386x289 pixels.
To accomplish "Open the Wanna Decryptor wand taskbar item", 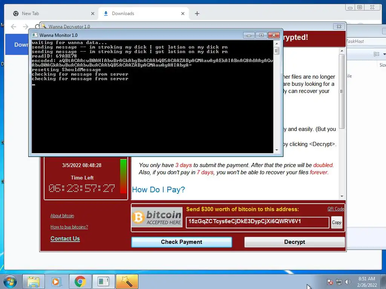I will 127,281.
